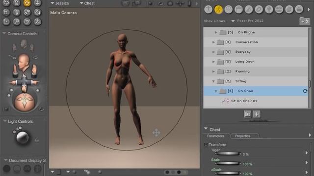Select the Scale editing tool
This screenshot has height=176, width=314.
click(6, 12)
